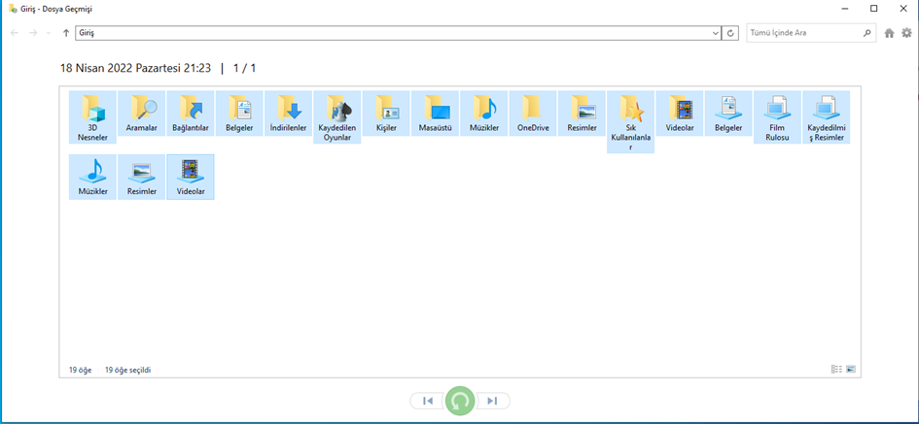This screenshot has width=919, height=424.
Task: Go up one folder level
Action: coord(66,33)
